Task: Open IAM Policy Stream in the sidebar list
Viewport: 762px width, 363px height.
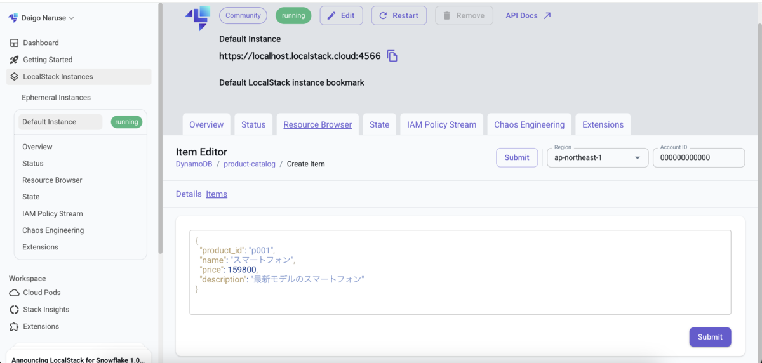Action: pos(53,214)
